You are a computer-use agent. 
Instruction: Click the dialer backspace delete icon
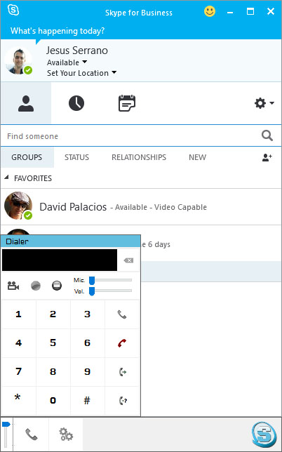(128, 260)
